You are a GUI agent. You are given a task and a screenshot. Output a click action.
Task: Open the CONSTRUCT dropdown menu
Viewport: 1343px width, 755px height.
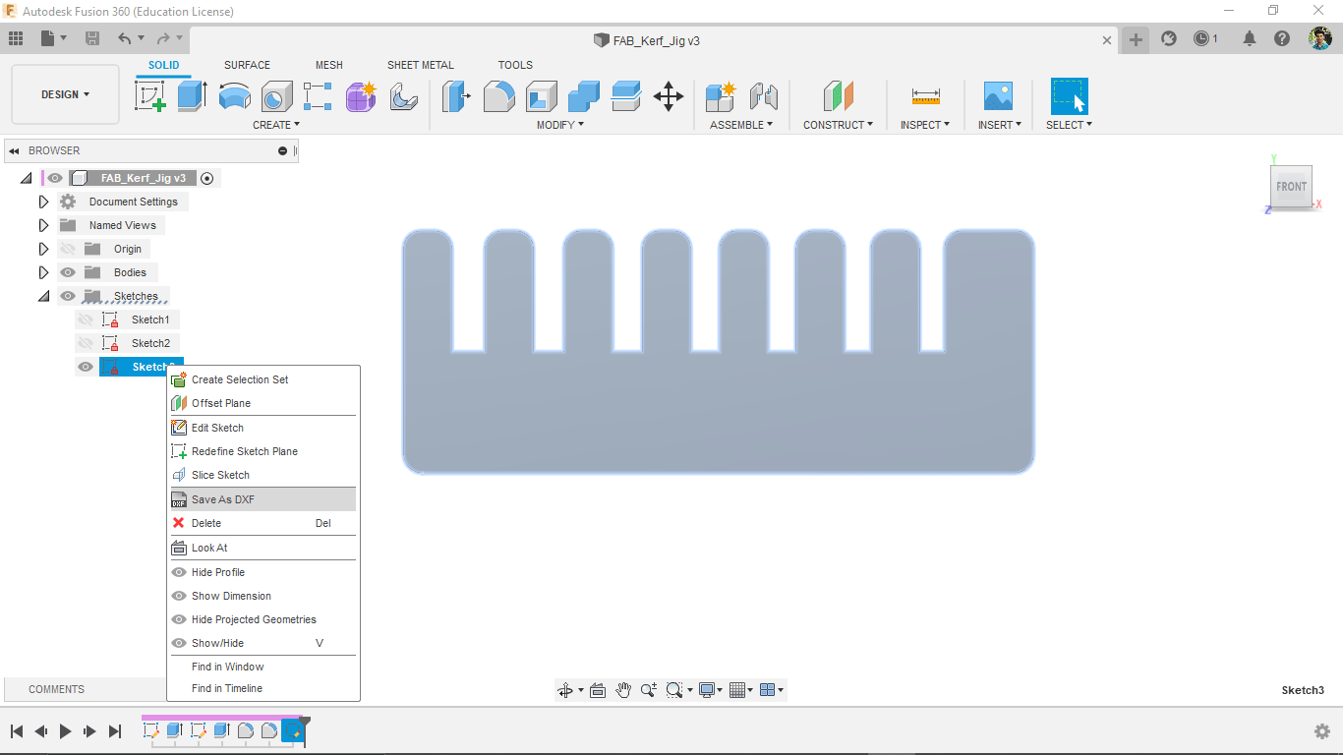[x=839, y=125]
